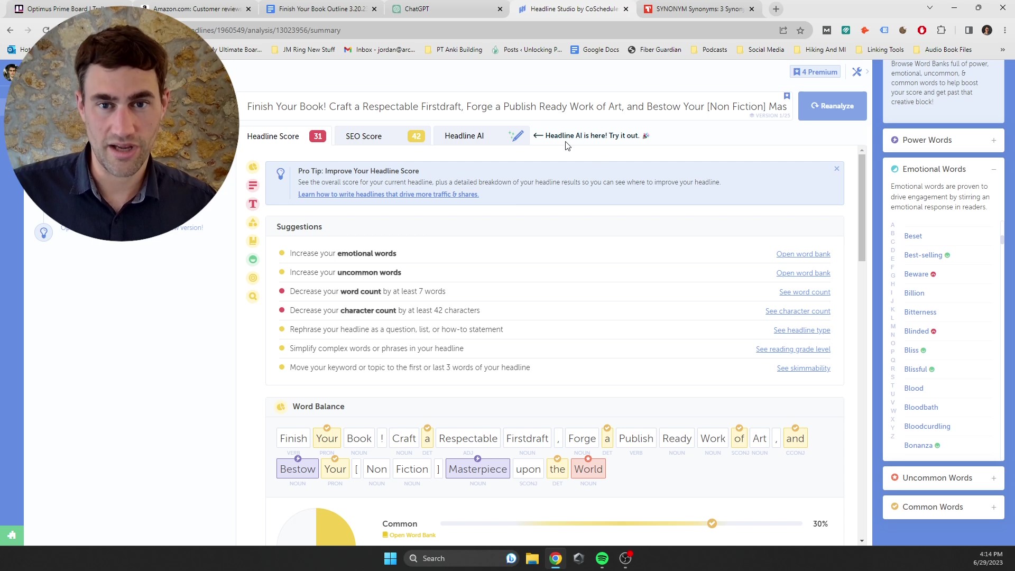
Task: Open the Social Media bookmark folder
Action: point(760,50)
